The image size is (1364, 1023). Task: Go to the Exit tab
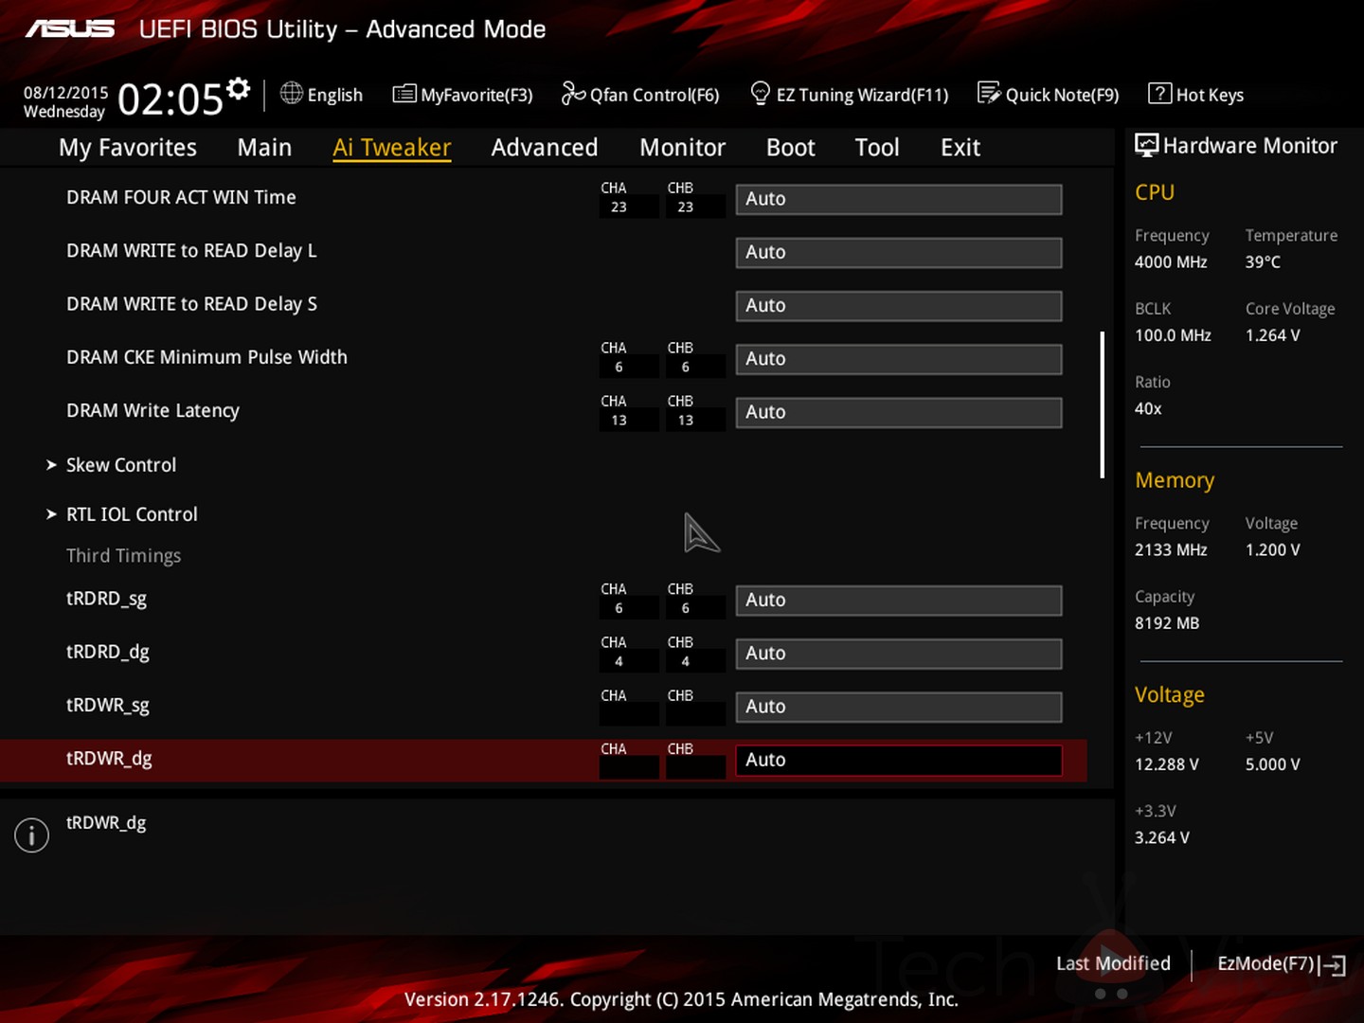click(x=960, y=148)
